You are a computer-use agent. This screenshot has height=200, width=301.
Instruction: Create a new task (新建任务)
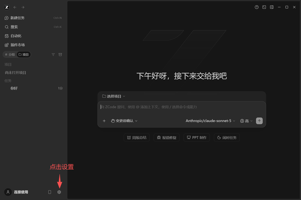pos(33,18)
